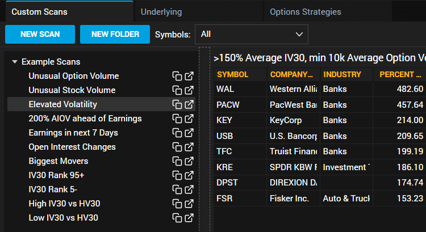The width and height of the screenshot is (426, 232).
Task: Select the IV30 Rank 95+ scan
Action: [x=56, y=175]
